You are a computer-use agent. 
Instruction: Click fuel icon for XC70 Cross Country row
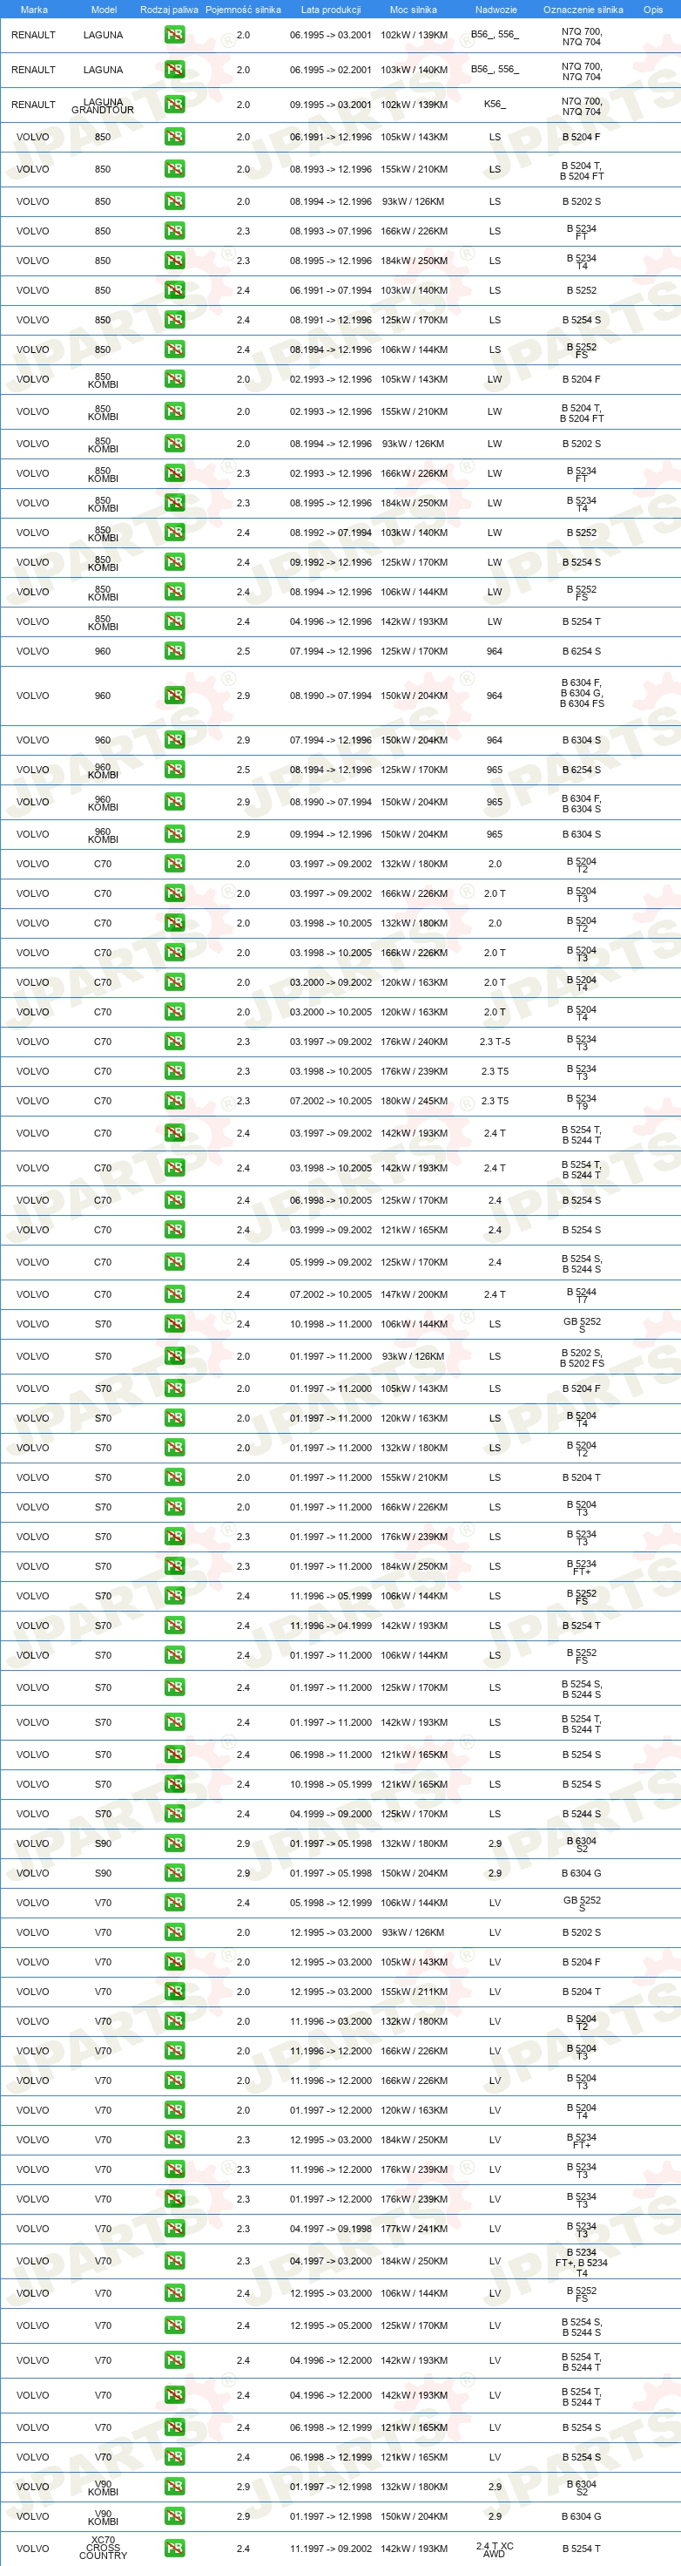pyautogui.click(x=174, y=2548)
